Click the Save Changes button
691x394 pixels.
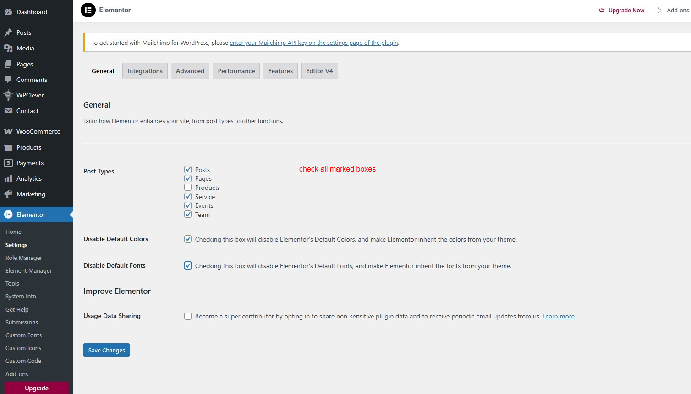click(x=106, y=350)
